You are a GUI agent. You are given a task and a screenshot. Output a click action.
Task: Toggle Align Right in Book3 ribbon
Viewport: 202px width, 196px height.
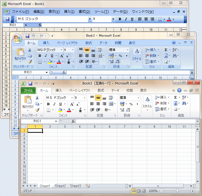(x=104, y=104)
